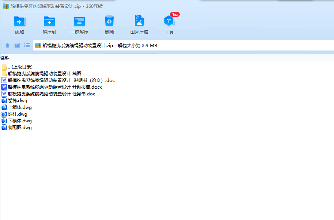Click the folder icon of 截图 entry

click(4, 74)
